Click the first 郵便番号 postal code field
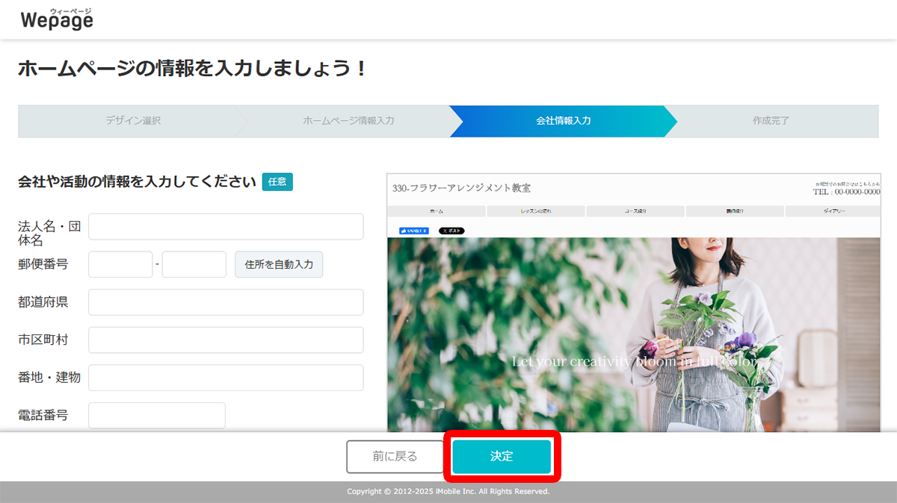The height and width of the screenshot is (503, 897). click(x=120, y=264)
